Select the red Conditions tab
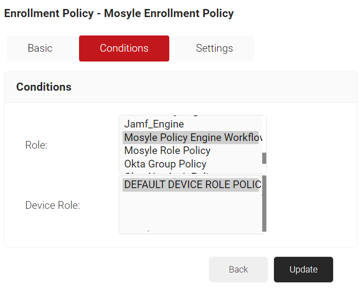Image resolution: width=361 pixels, height=290 pixels. [124, 48]
